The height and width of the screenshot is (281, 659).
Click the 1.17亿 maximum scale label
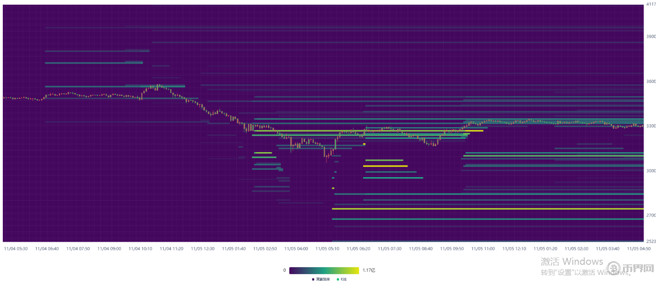pyautogui.click(x=369, y=270)
